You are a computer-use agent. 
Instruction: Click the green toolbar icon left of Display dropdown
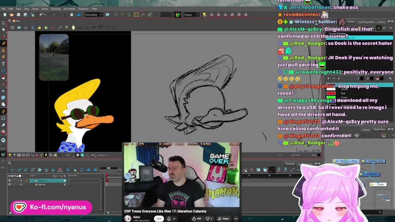point(178,14)
